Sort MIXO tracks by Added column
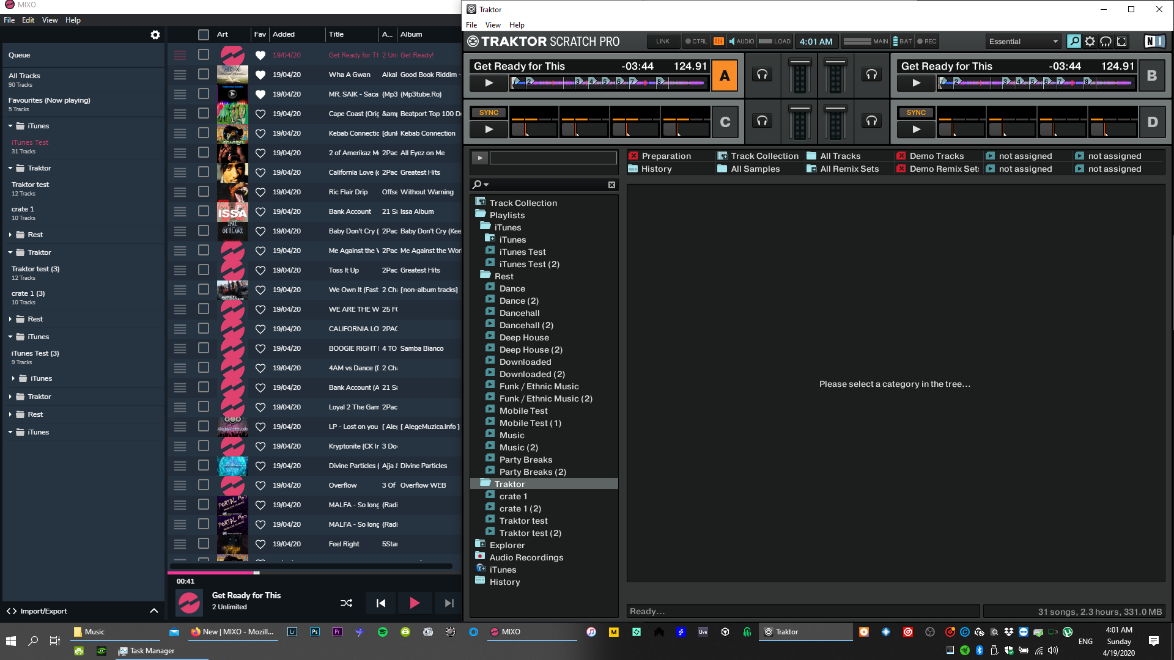This screenshot has height=660, width=1174. (x=284, y=35)
